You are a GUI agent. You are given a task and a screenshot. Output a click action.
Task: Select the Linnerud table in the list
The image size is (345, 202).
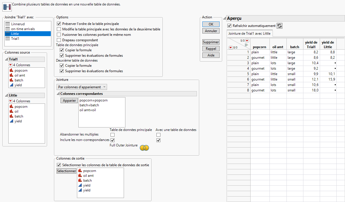(x=28, y=24)
